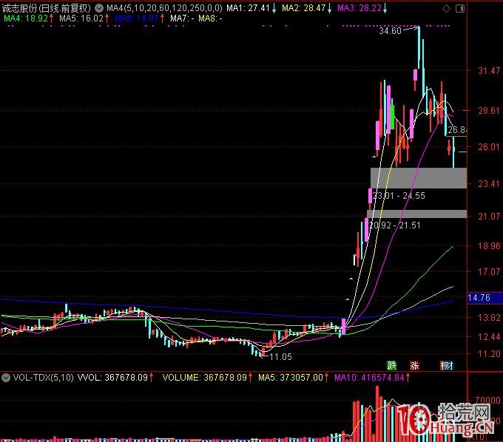503x442 pixels.
Task: Click the 26.01 axis price label
Action: pos(488,147)
